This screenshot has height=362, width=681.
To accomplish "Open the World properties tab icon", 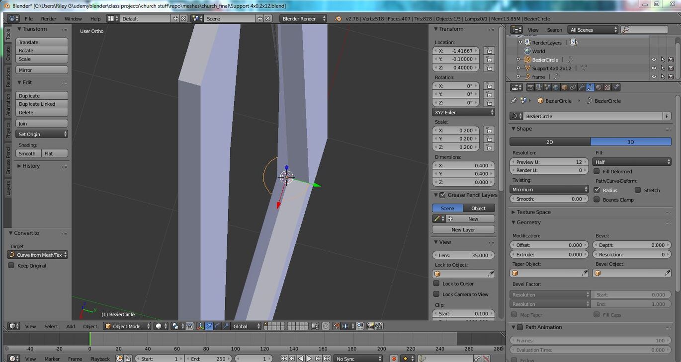I will click(x=556, y=87).
